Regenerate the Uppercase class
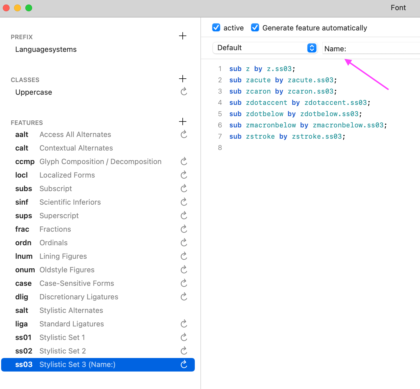The height and width of the screenshot is (389, 420). (x=184, y=91)
